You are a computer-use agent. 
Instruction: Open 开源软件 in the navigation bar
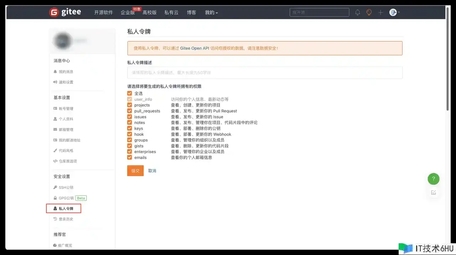pyautogui.click(x=104, y=12)
